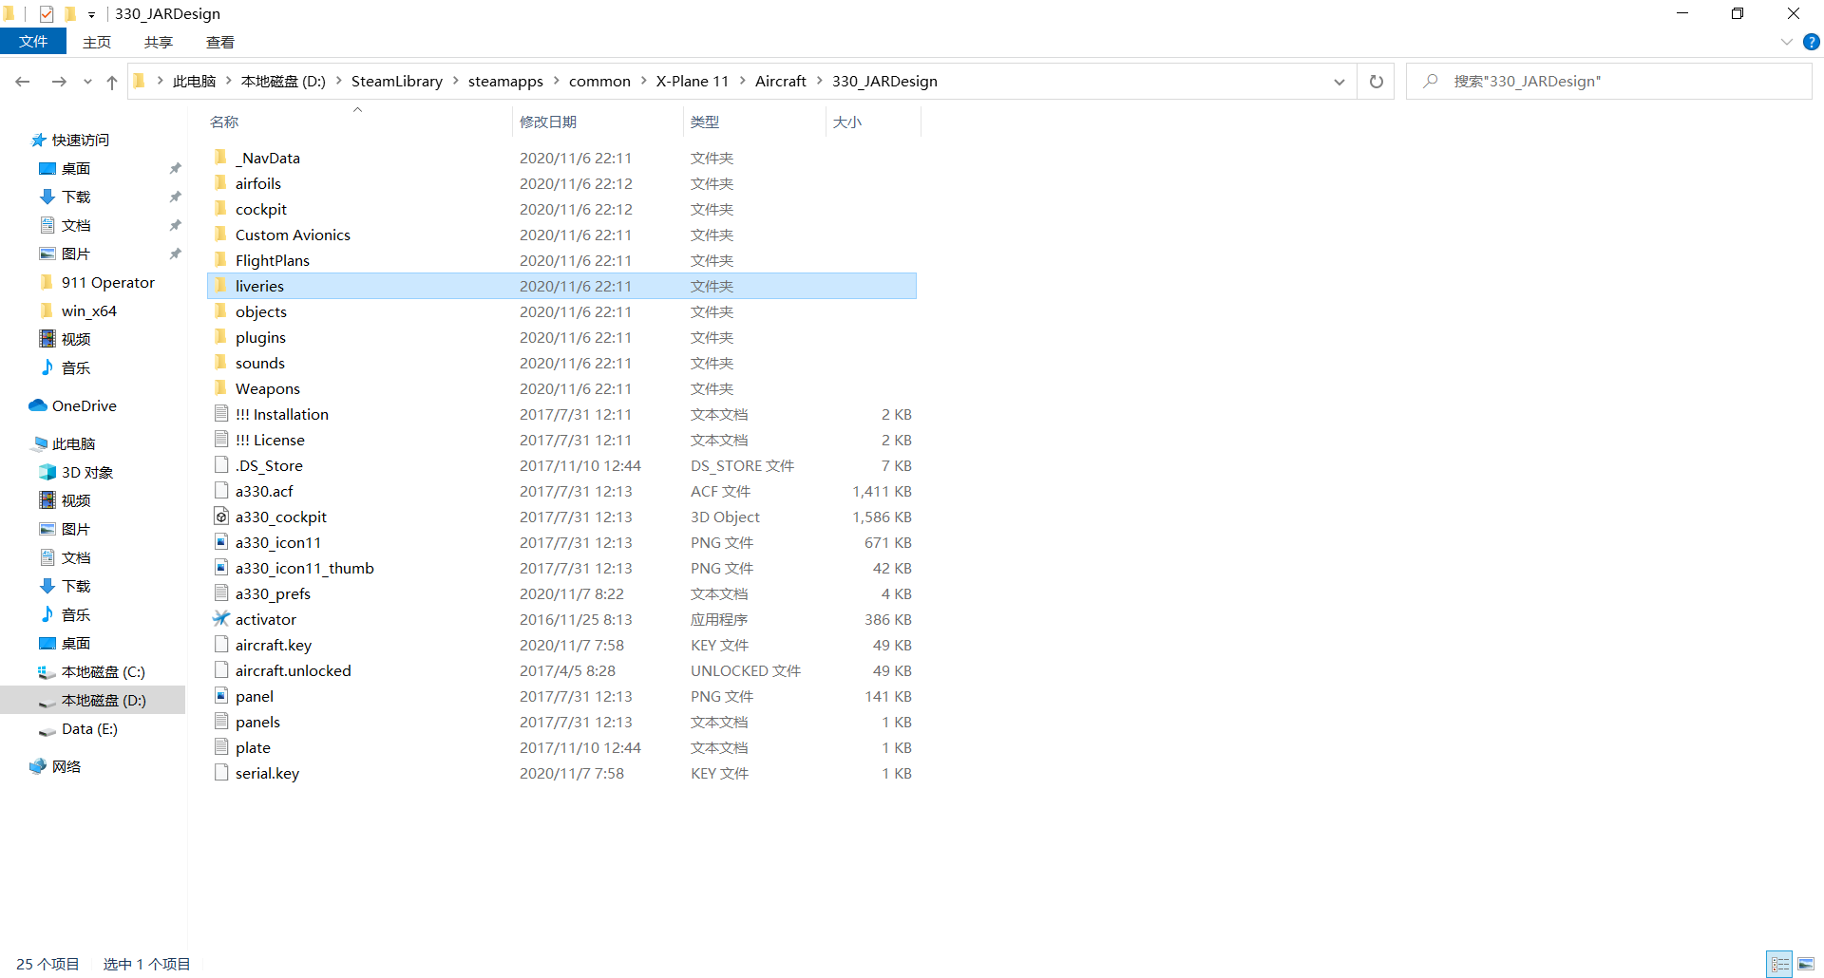Select the activator application icon
Image resolution: width=1824 pixels, height=978 pixels.
click(x=220, y=619)
